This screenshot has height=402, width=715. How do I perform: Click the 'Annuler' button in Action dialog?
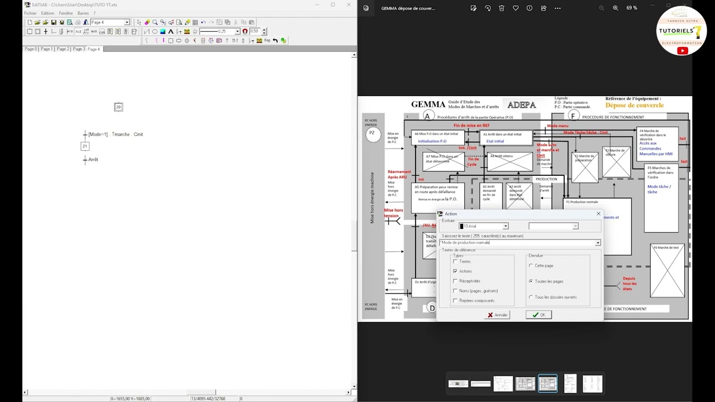[x=497, y=315]
